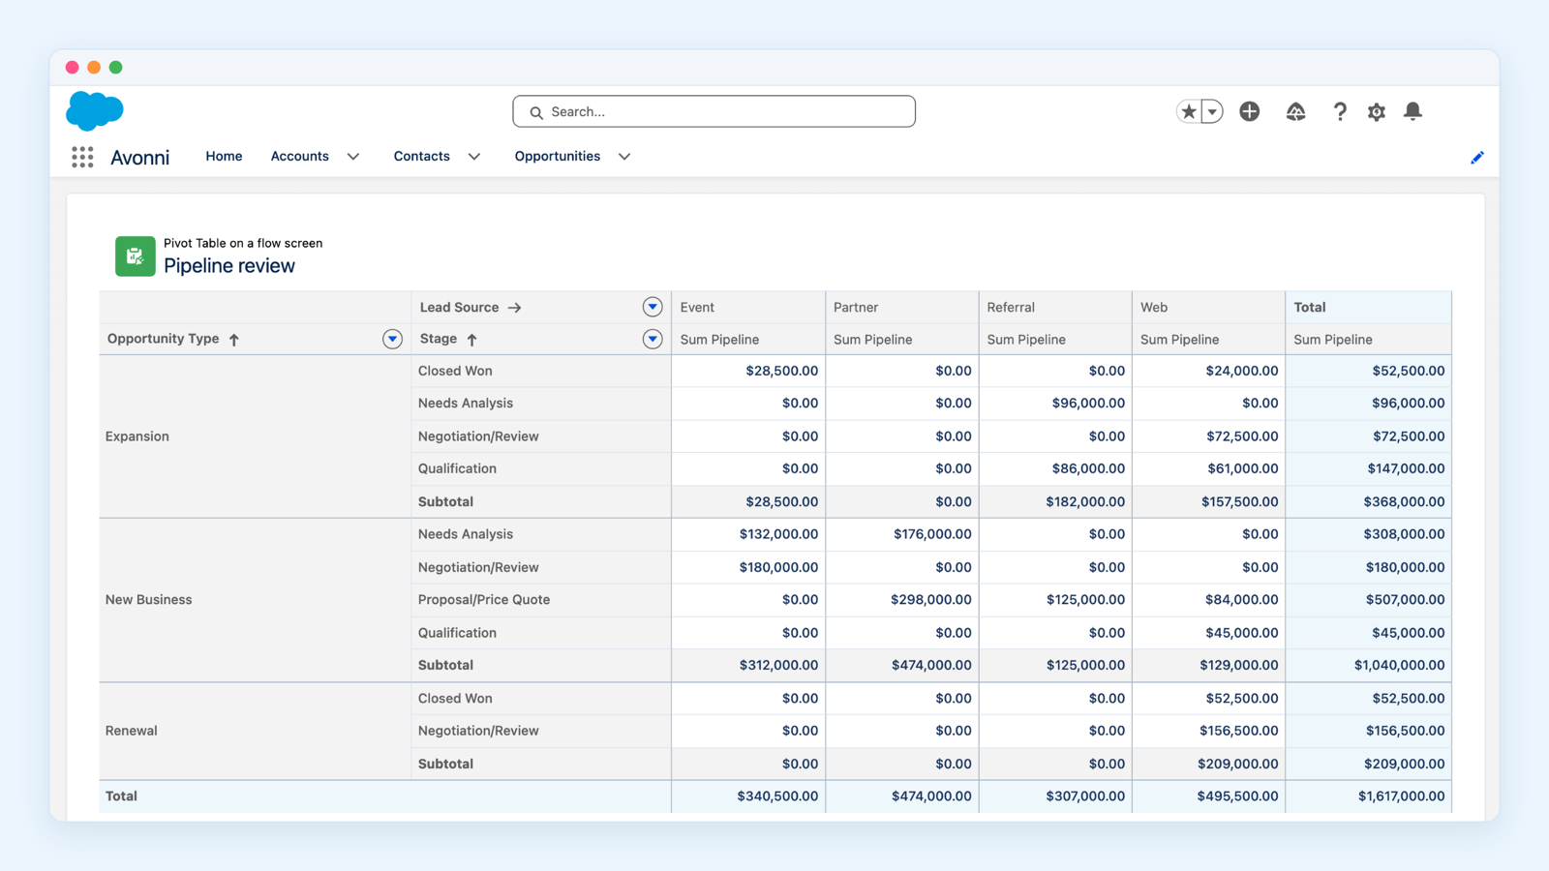Open the Help question mark icon
Screen dimensions: 1549x871
1340,111
